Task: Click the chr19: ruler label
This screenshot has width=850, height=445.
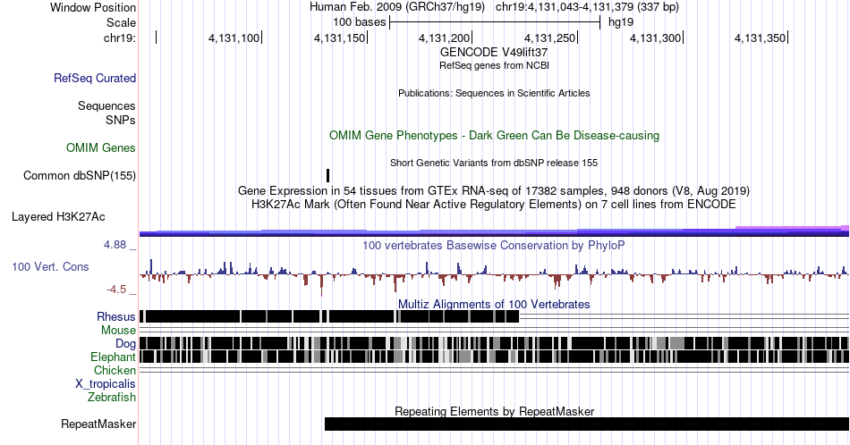Action: (120, 38)
